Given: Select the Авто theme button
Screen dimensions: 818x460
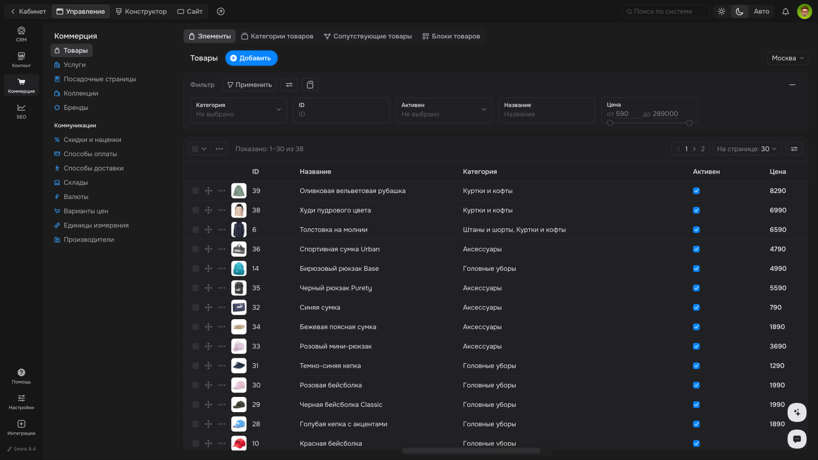Looking at the screenshot, I should 761,11.
